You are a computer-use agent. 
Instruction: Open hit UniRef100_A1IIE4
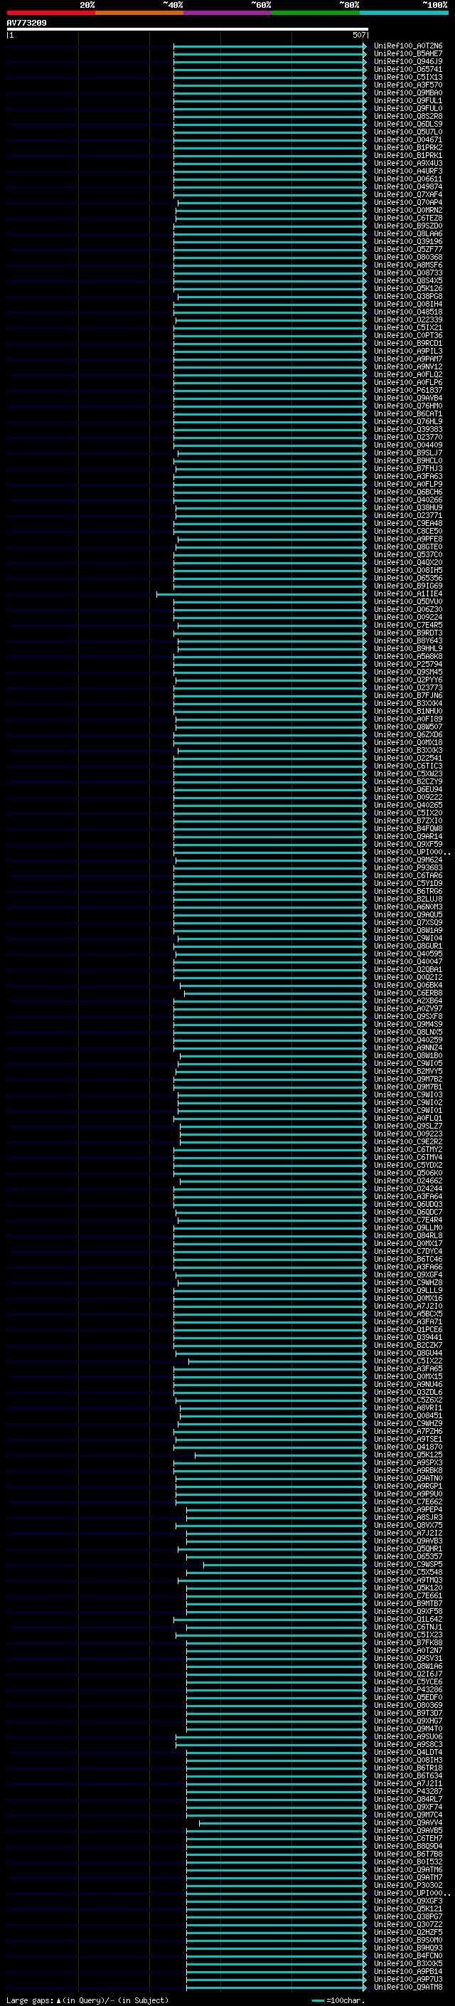point(407,594)
